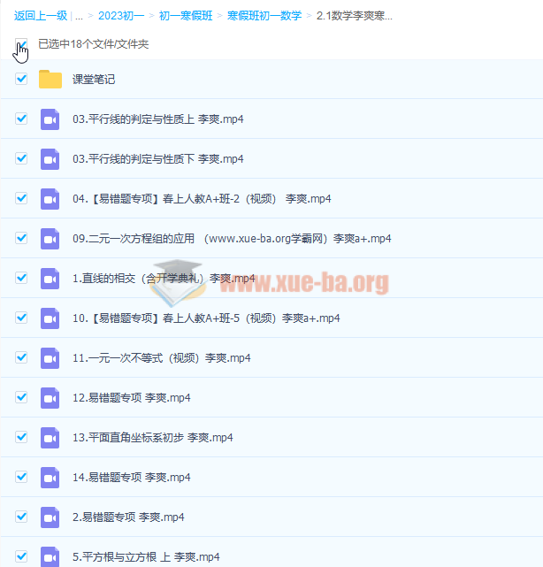Open 03.平行线的判定与性质下 李爽.mp4
543x567 pixels.
157,159
